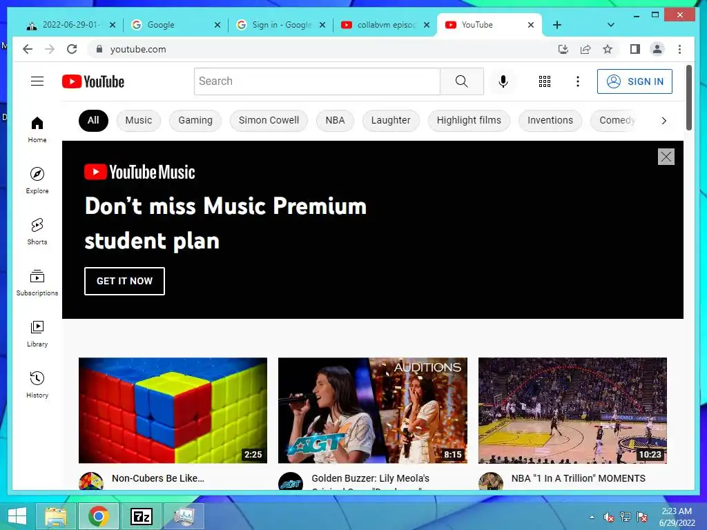707x530 pixels.
Task: Switch to the 2022-06-29 tab
Action: coord(71,25)
